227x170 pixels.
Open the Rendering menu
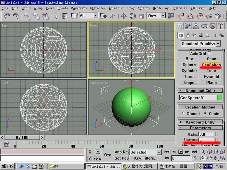(161, 8)
